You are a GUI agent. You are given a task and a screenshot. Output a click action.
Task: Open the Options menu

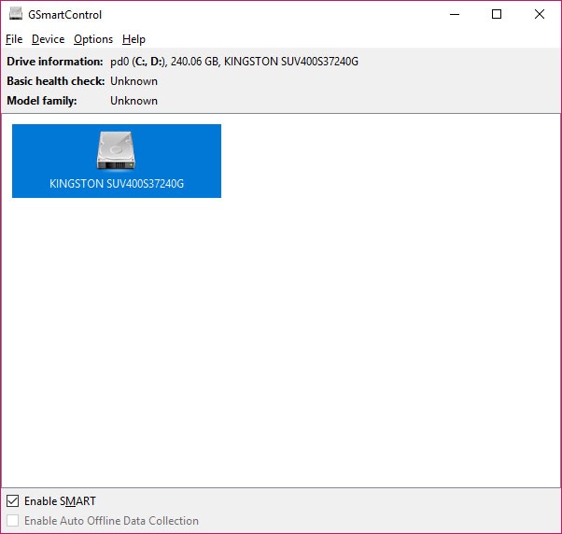pos(93,39)
